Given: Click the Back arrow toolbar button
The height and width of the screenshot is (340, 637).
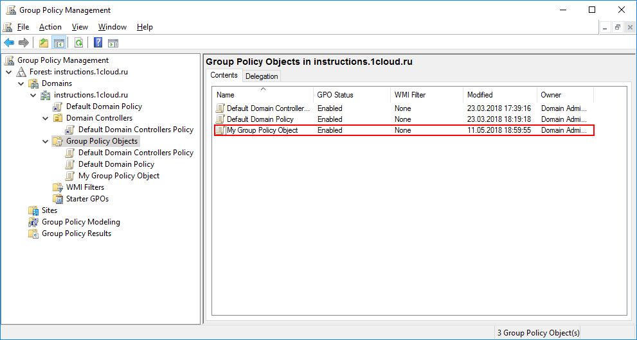Looking at the screenshot, I should click(9, 43).
